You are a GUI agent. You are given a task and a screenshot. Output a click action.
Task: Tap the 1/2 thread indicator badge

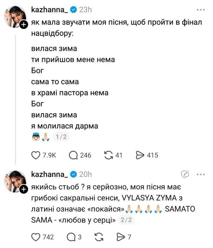[x=61, y=137]
